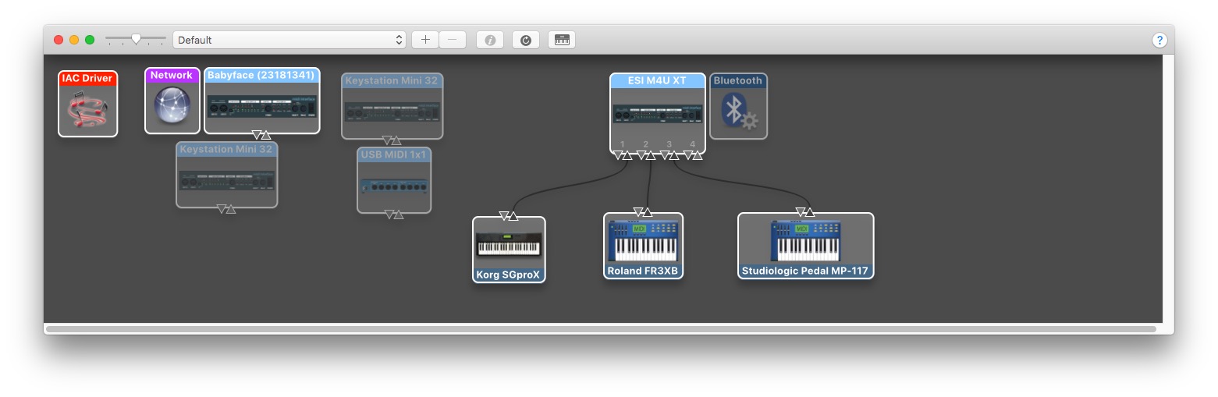
Task: Add a new external device with plus button
Action: tap(424, 40)
